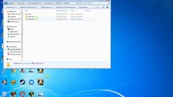Go back with the Explorer Back arrow

coord(6,3)
